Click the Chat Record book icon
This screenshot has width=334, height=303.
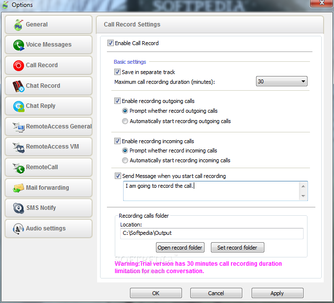(x=19, y=86)
